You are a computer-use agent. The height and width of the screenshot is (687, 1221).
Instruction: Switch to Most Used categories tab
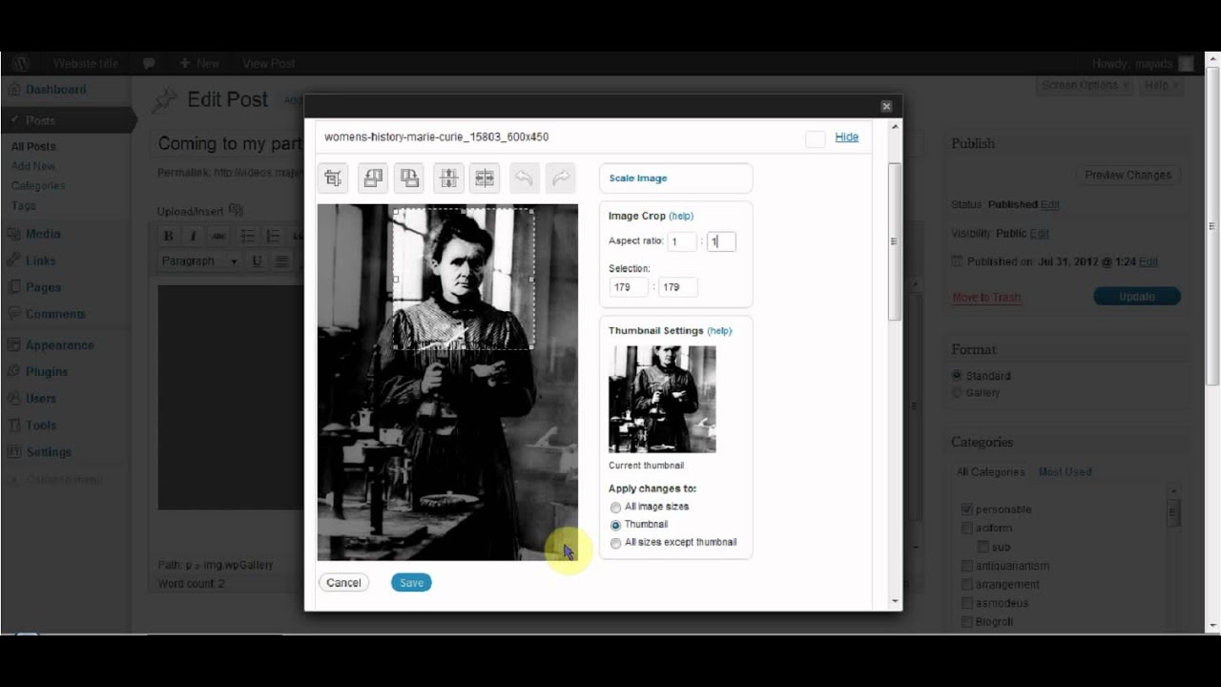pyautogui.click(x=1065, y=472)
